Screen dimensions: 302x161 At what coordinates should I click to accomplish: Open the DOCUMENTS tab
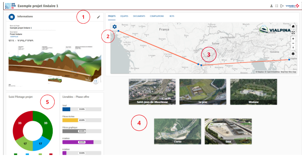coord(139,16)
